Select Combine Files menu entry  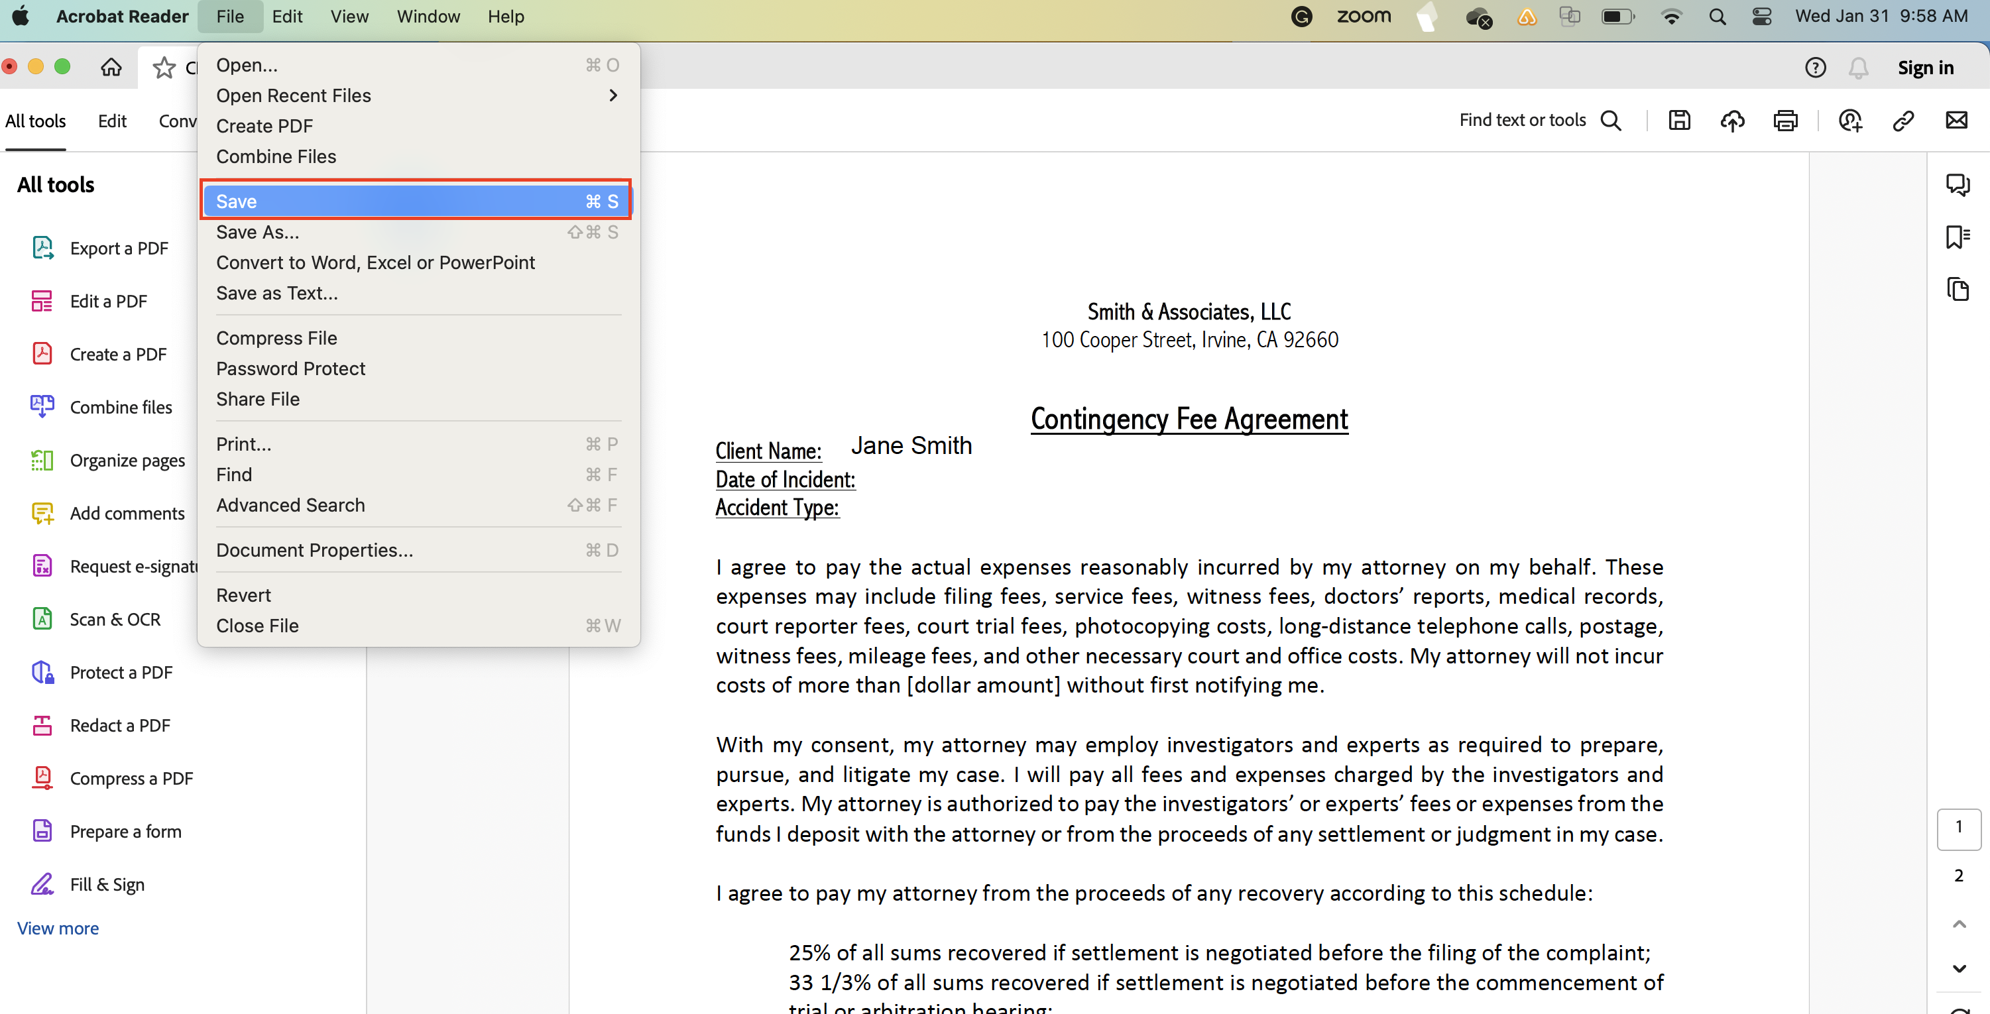coord(417,156)
